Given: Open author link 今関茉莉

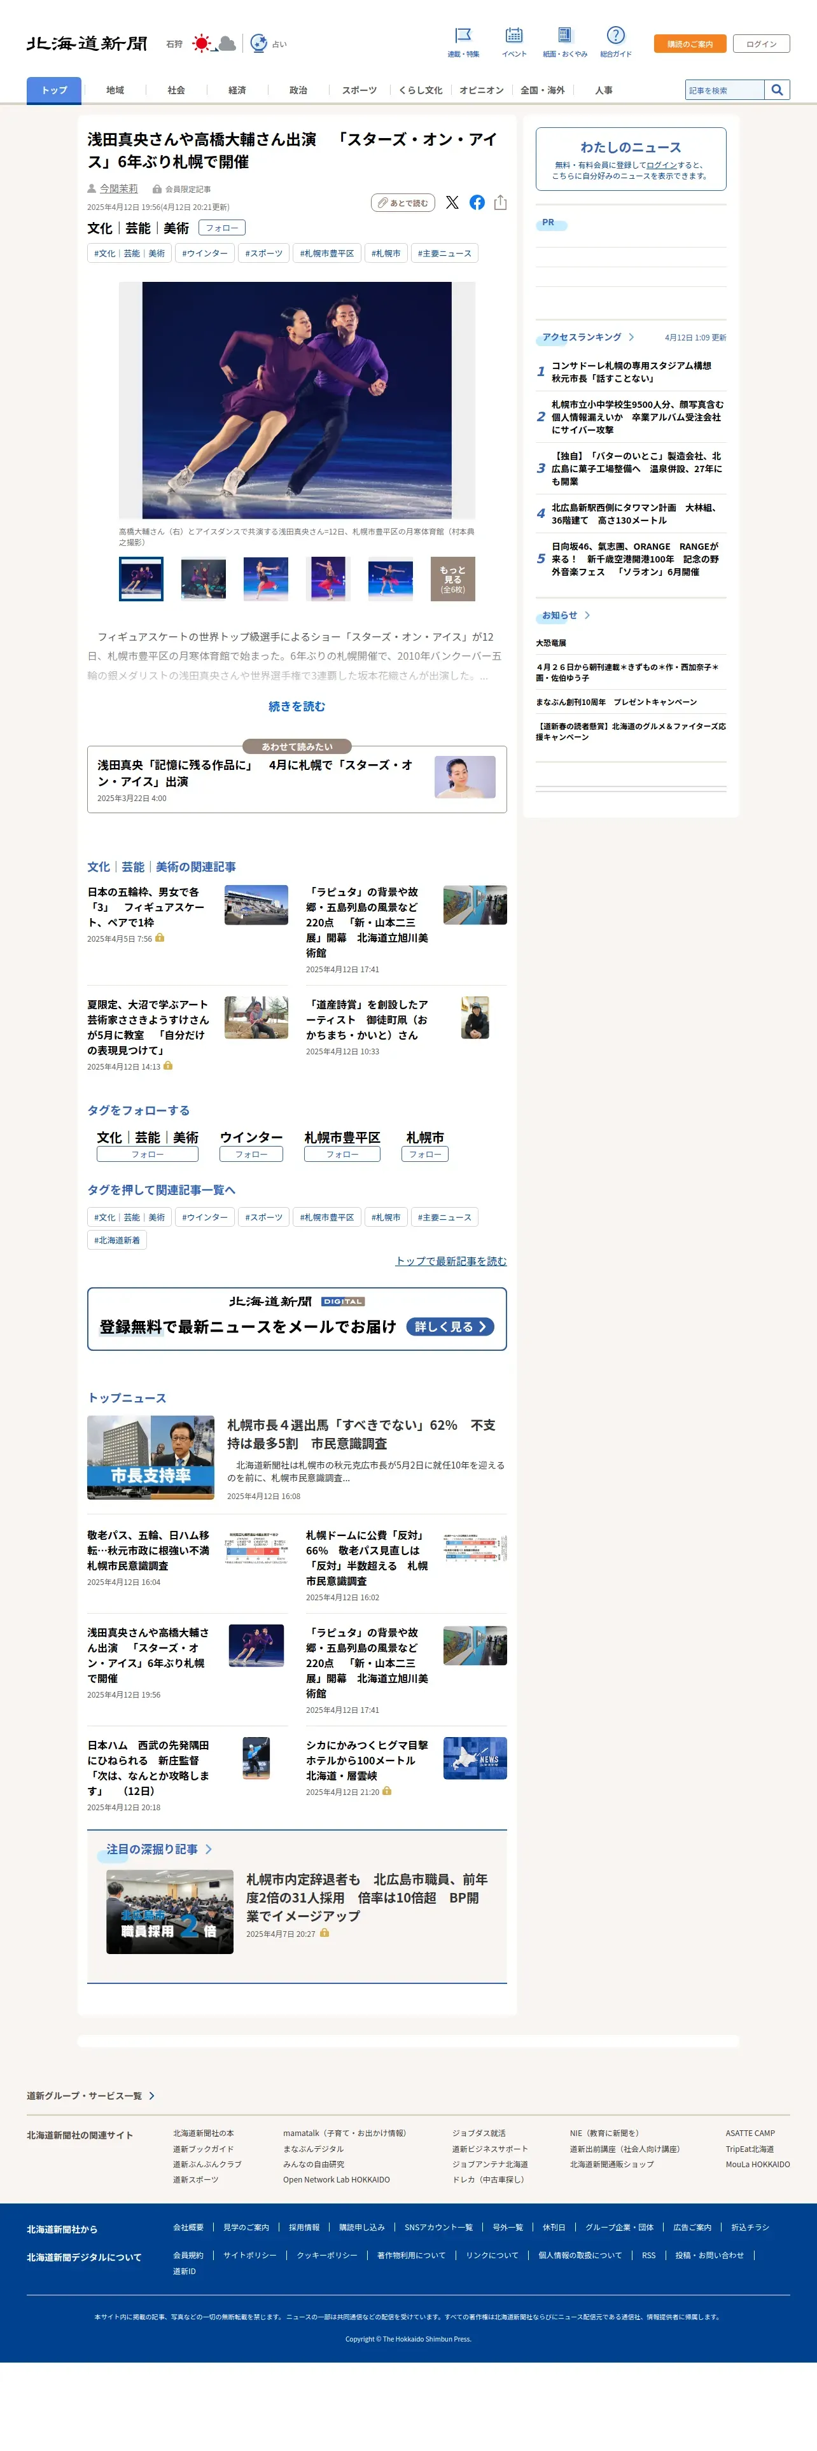Looking at the screenshot, I should tap(119, 188).
